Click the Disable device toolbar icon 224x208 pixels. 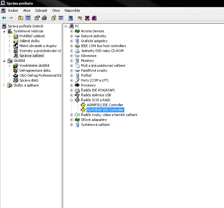click(94, 18)
